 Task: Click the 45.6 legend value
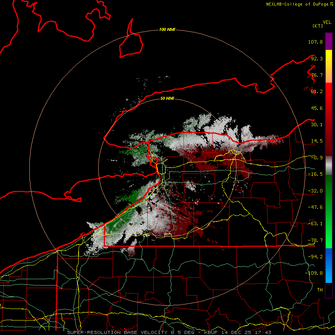[x=317, y=108]
